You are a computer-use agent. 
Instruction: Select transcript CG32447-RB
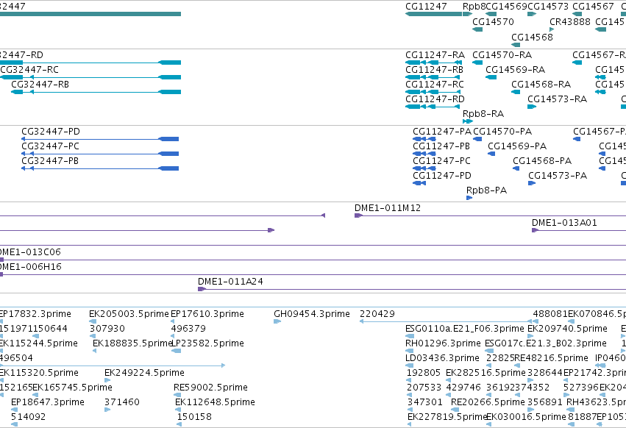pos(40,85)
